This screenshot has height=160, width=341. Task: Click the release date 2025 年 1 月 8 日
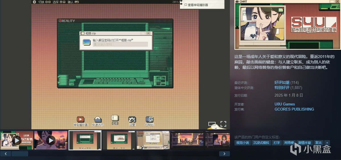(x=289, y=95)
